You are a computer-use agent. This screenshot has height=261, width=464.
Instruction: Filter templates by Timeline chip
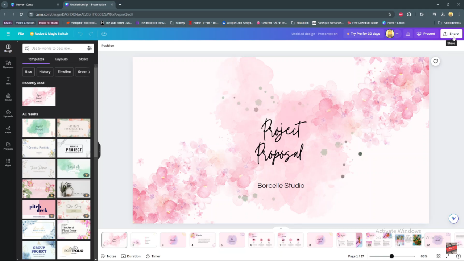pyautogui.click(x=64, y=72)
